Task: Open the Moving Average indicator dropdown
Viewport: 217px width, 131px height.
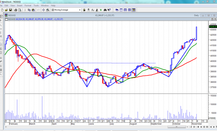Action: coord(80,10)
